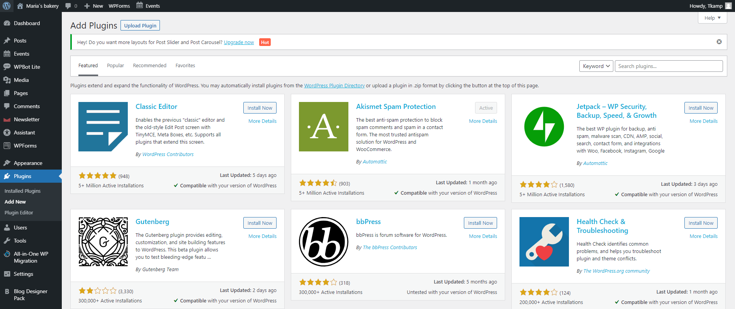Install the Classic Editor plugin
Screen dimensions: 735x309
click(x=260, y=108)
